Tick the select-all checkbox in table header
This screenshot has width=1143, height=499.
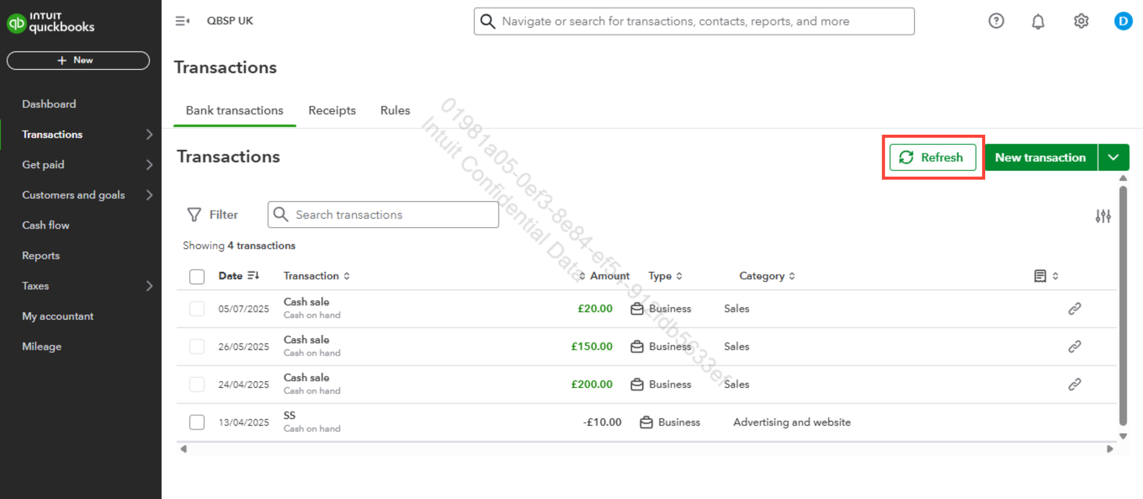point(197,276)
